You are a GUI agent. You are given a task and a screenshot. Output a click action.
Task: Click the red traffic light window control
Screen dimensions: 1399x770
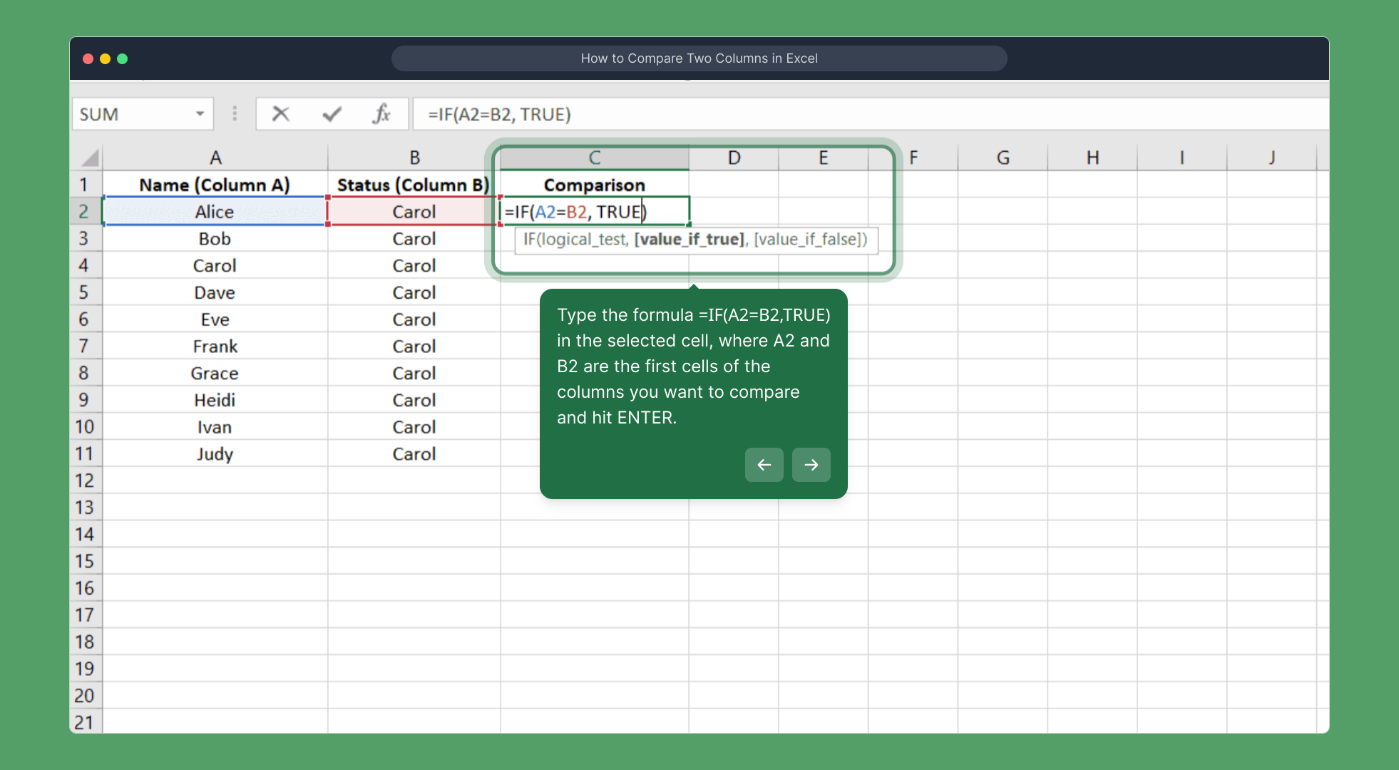coord(87,58)
